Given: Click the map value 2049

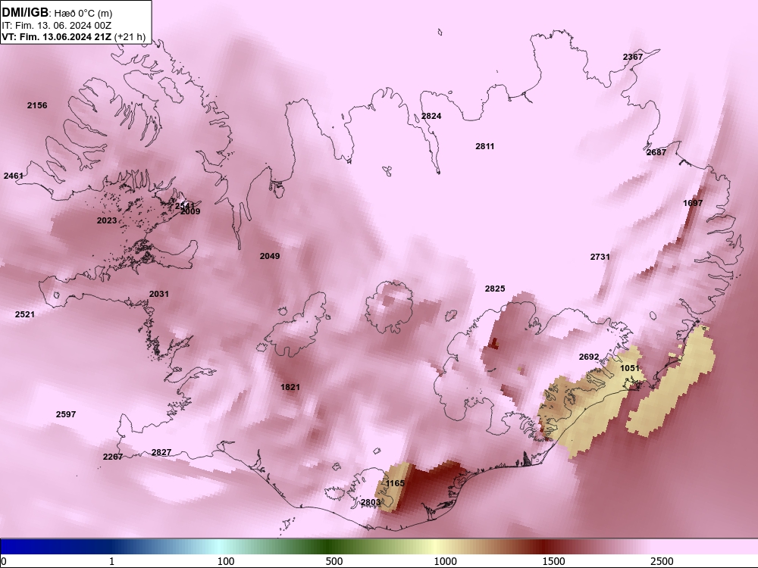Looking at the screenshot, I should [x=270, y=256].
